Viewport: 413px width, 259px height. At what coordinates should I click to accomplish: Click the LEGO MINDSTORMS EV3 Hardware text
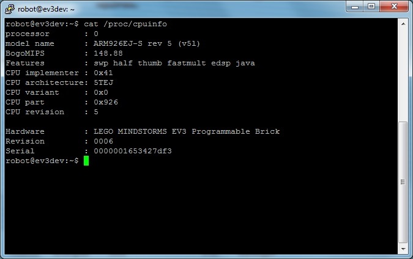click(187, 131)
